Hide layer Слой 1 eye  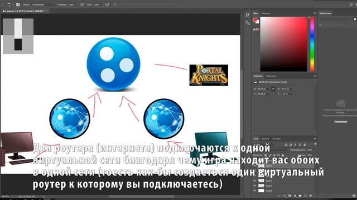(254, 186)
